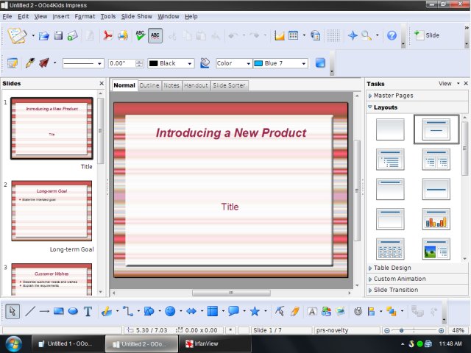Pick the Line tool in the drawing toolbar

pyautogui.click(x=30, y=311)
